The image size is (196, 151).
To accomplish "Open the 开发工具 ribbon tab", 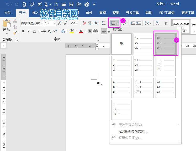I will click(133, 13).
